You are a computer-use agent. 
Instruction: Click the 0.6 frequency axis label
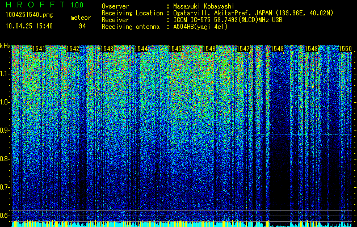(x=5, y=216)
